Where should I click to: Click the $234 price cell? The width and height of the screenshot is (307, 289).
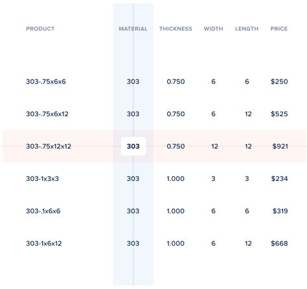(279, 178)
